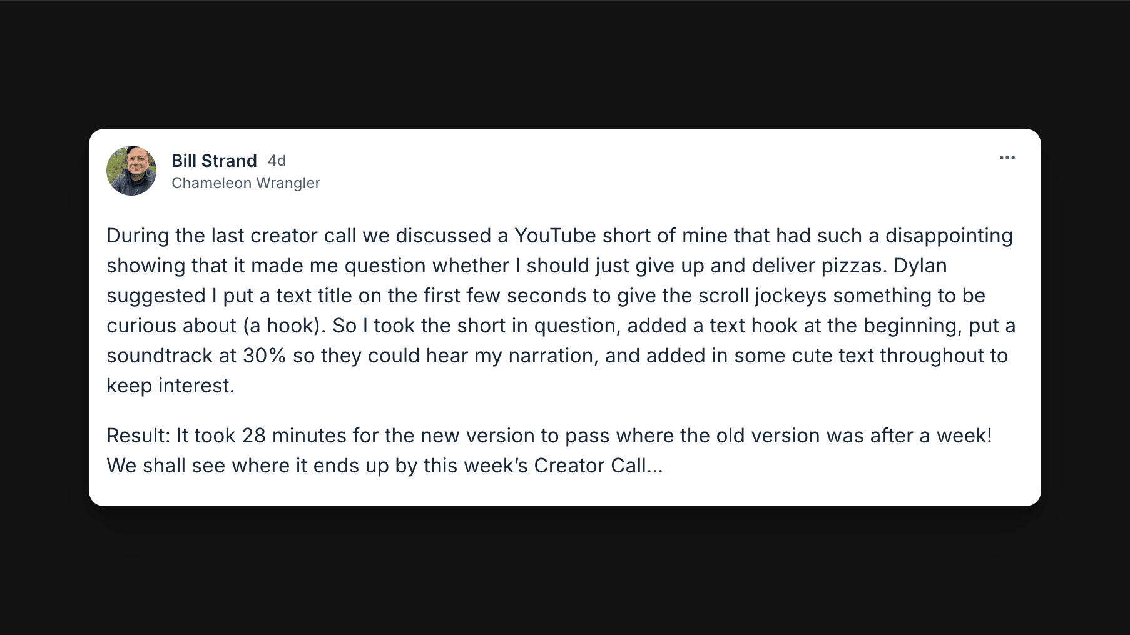The height and width of the screenshot is (635, 1130).
Task: Click the word disappointing in the post
Action: click(949, 236)
